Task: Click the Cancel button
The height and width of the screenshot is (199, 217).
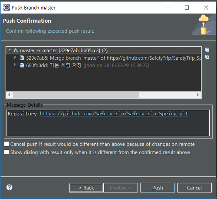Action: (x=194, y=188)
